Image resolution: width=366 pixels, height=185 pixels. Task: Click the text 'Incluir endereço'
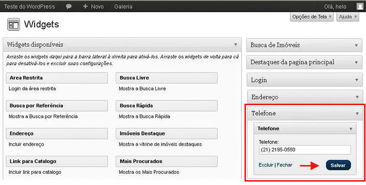[26, 144]
